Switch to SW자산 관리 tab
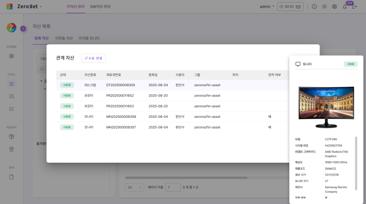Screen dimensions: 366x204 click(100, 7)
